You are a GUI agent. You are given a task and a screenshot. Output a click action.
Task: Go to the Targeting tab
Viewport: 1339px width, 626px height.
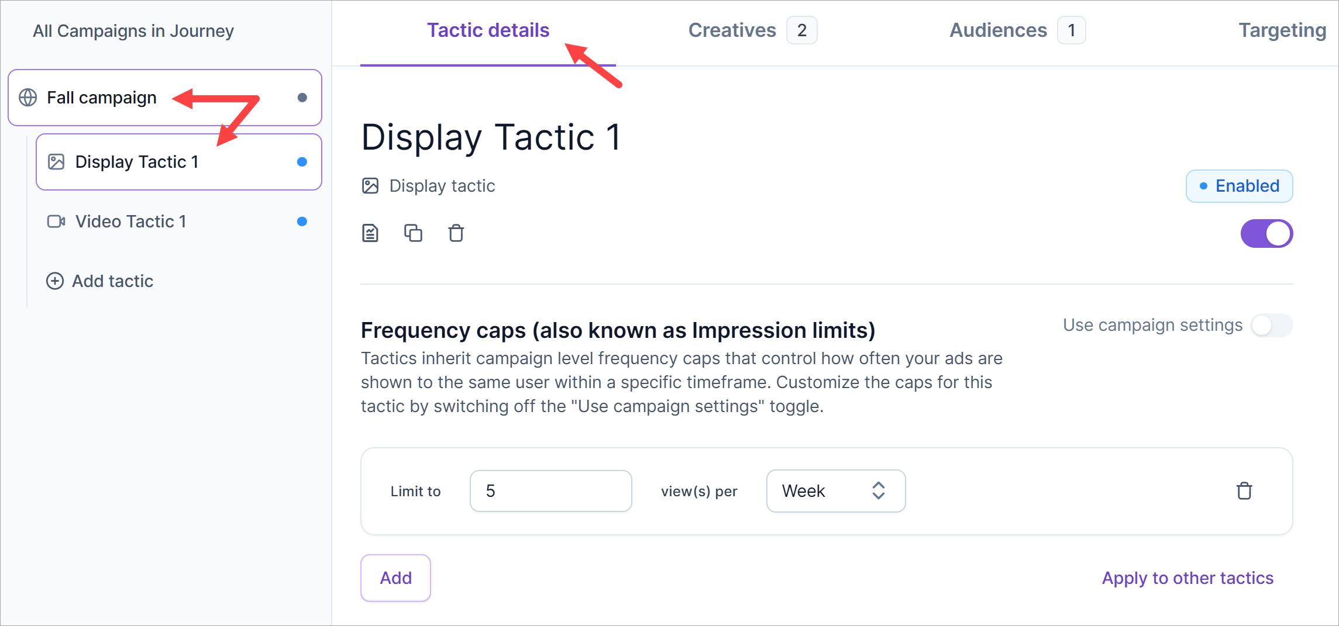[x=1282, y=30]
